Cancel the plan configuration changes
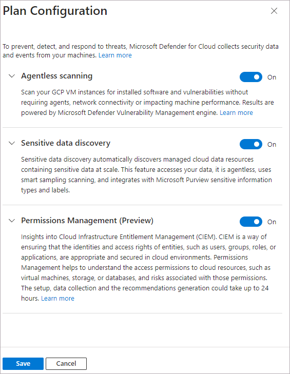This screenshot has height=374, width=290. pos(66,364)
